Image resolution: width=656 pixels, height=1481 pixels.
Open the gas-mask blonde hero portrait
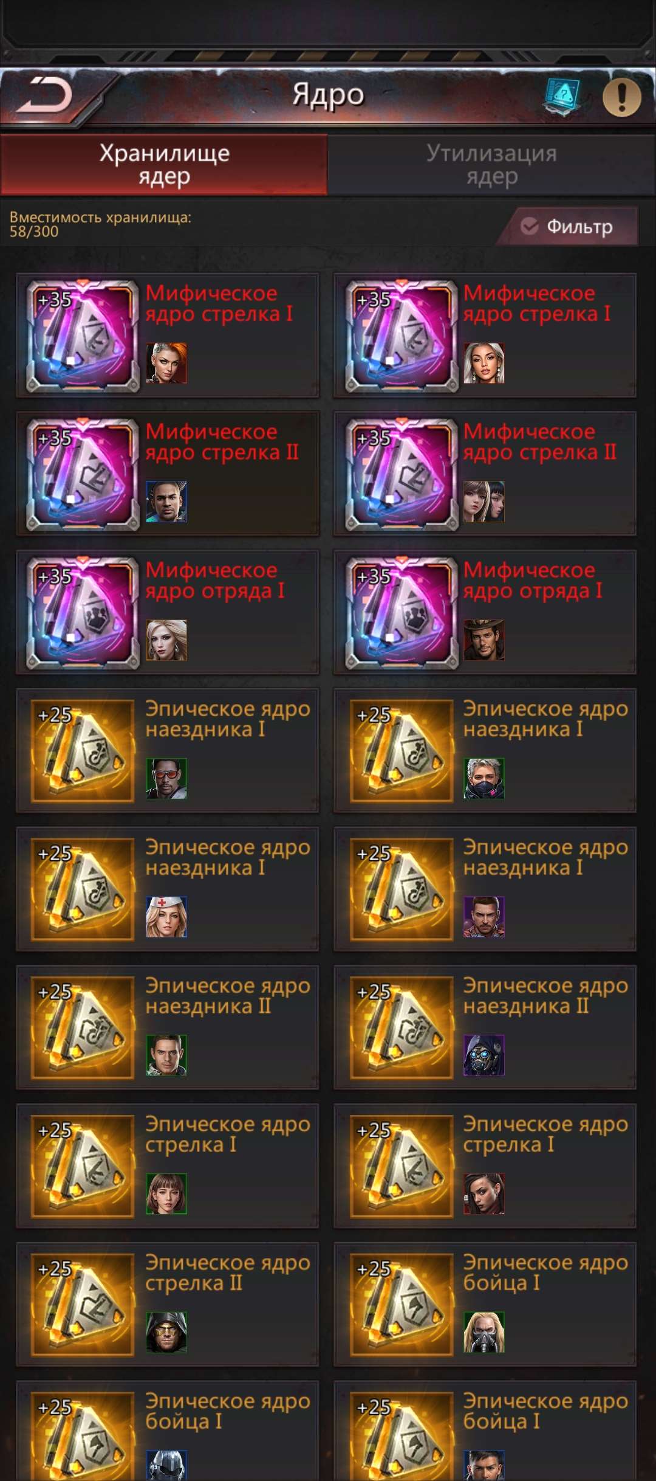[x=484, y=1332]
